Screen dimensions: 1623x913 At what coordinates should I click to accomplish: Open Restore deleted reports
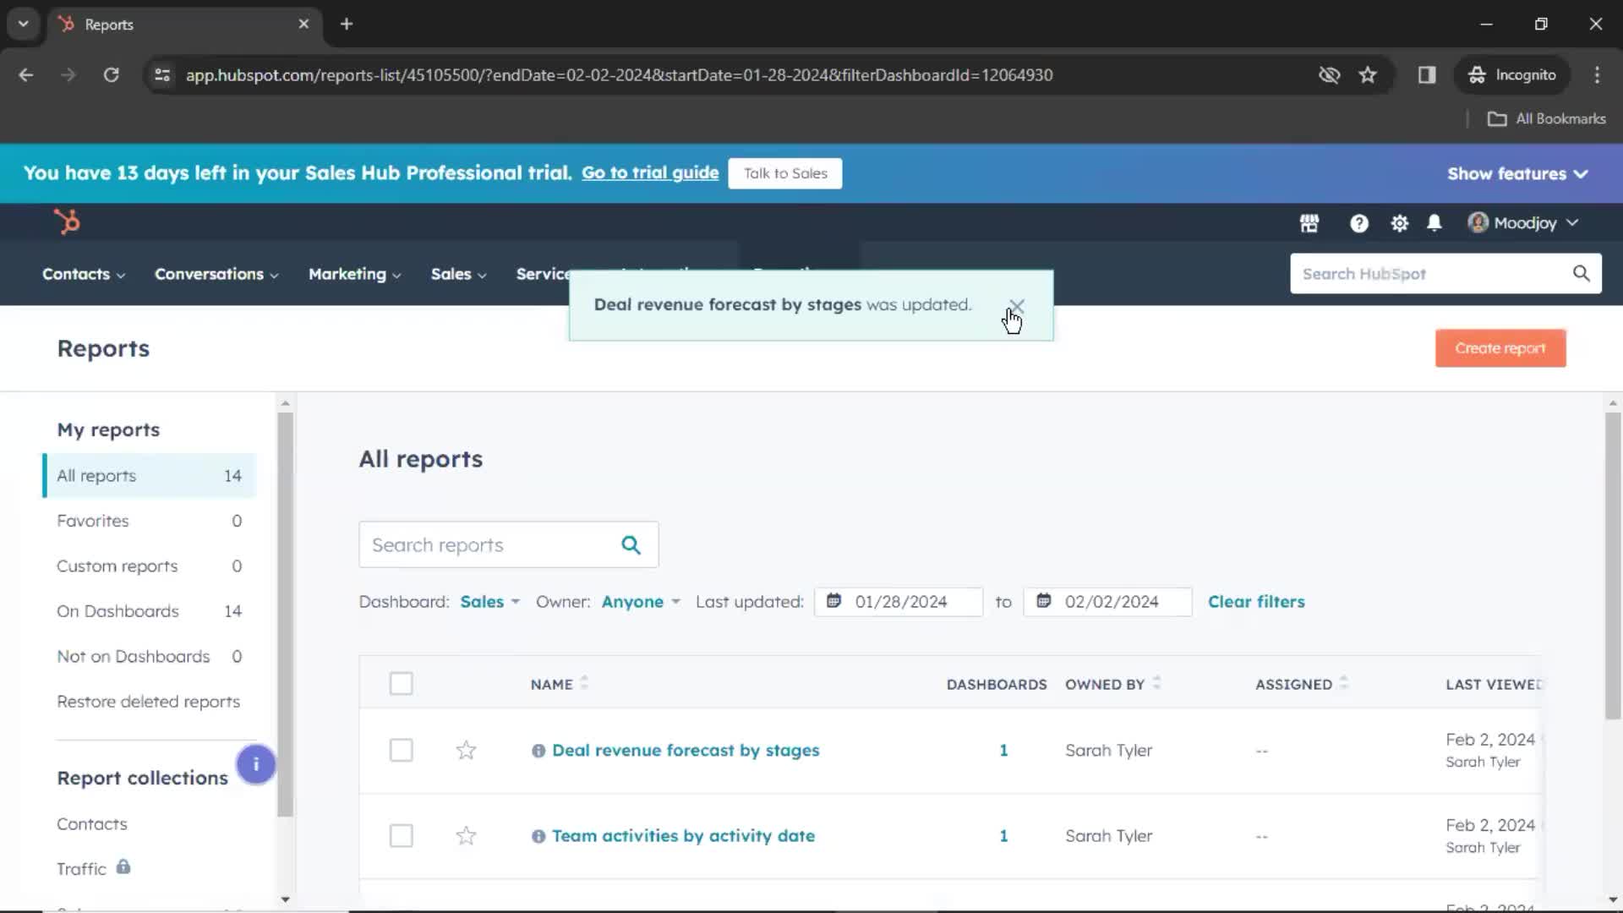148,702
